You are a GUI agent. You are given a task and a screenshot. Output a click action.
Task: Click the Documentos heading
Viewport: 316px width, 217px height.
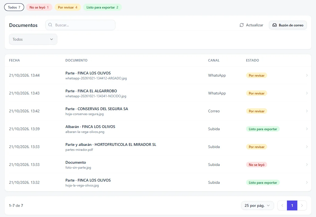[x=23, y=25]
